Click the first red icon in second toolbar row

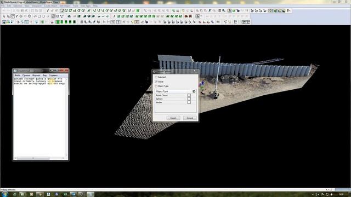[186, 16]
